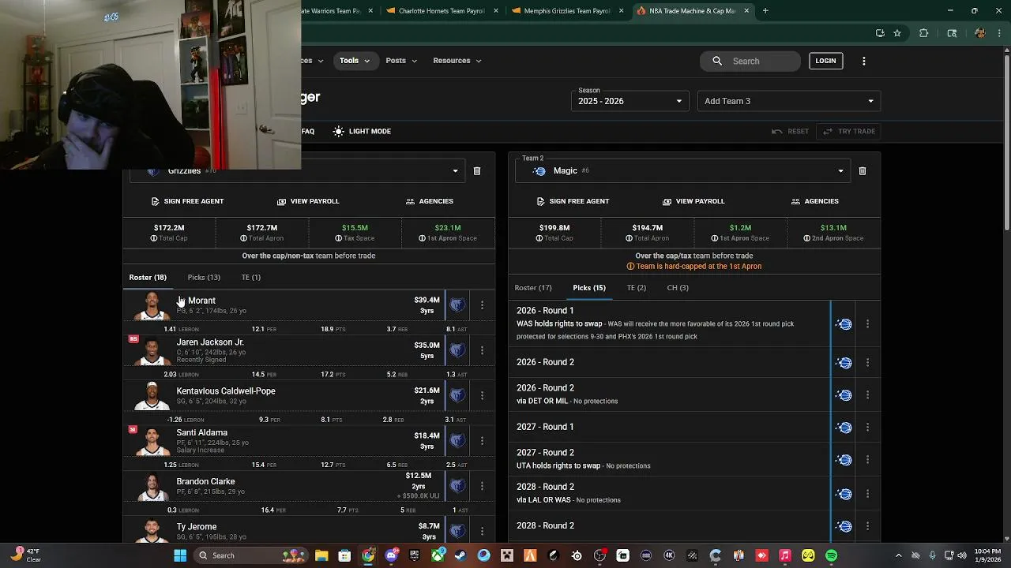The height and width of the screenshot is (568, 1011).
Task: Open Windows Start menu
Action: 180,555
